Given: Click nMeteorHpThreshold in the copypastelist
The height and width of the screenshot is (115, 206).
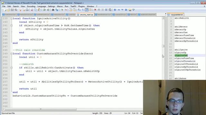Looking at the screenshot, I should [x=186, y=41].
